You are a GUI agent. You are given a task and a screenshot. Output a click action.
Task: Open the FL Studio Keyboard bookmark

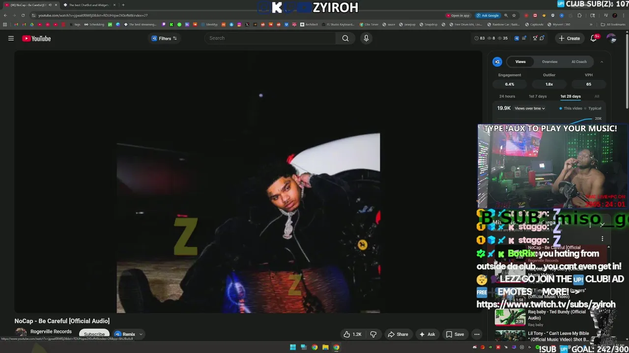click(x=338, y=25)
